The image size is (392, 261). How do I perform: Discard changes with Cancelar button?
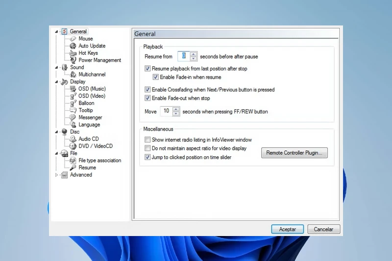coord(324,229)
